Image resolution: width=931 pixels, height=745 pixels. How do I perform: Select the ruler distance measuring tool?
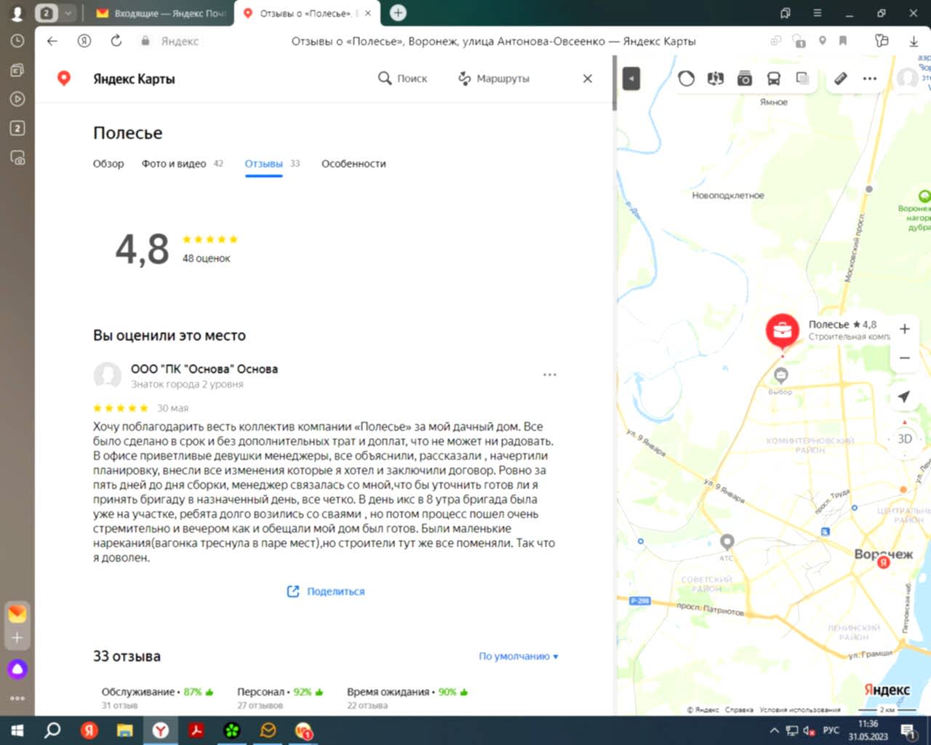coord(840,79)
